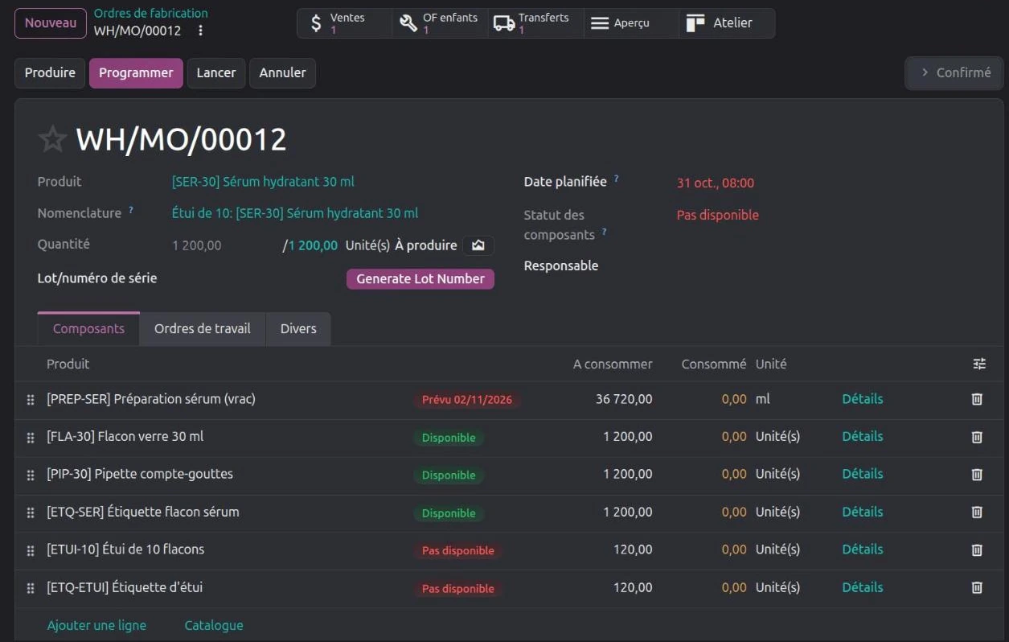Select the Composants tab
The height and width of the screenshot is (642, 1009).
coord(88,329)
